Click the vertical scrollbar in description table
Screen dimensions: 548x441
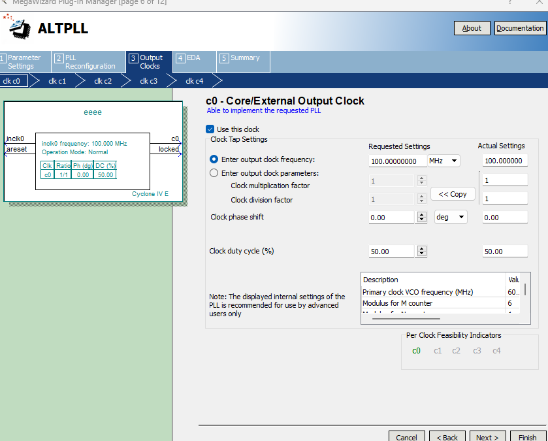(x=525, y=289)
